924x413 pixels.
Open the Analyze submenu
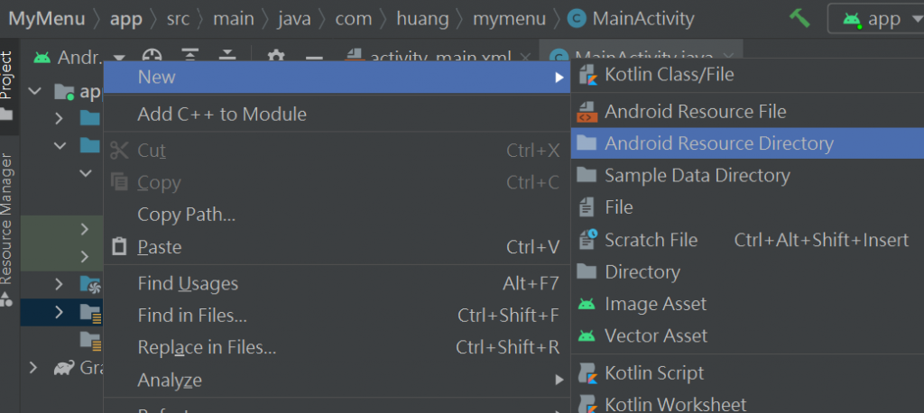point(337,380)
